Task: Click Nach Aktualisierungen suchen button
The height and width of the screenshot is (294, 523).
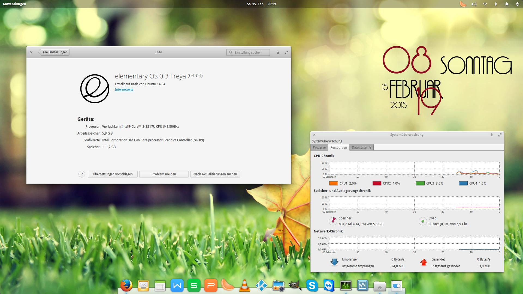Action: pyautogui.click(x=215, y=174)
